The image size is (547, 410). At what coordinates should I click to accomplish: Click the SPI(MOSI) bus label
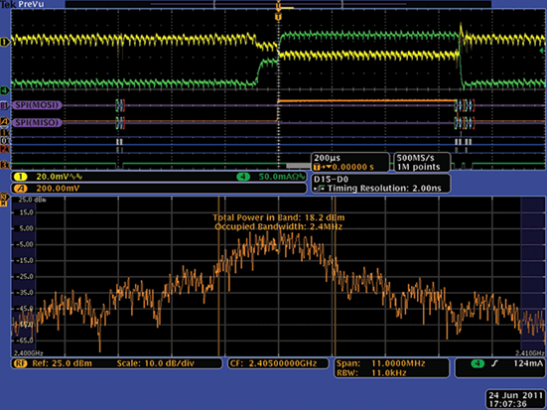[x=37, y=105]
